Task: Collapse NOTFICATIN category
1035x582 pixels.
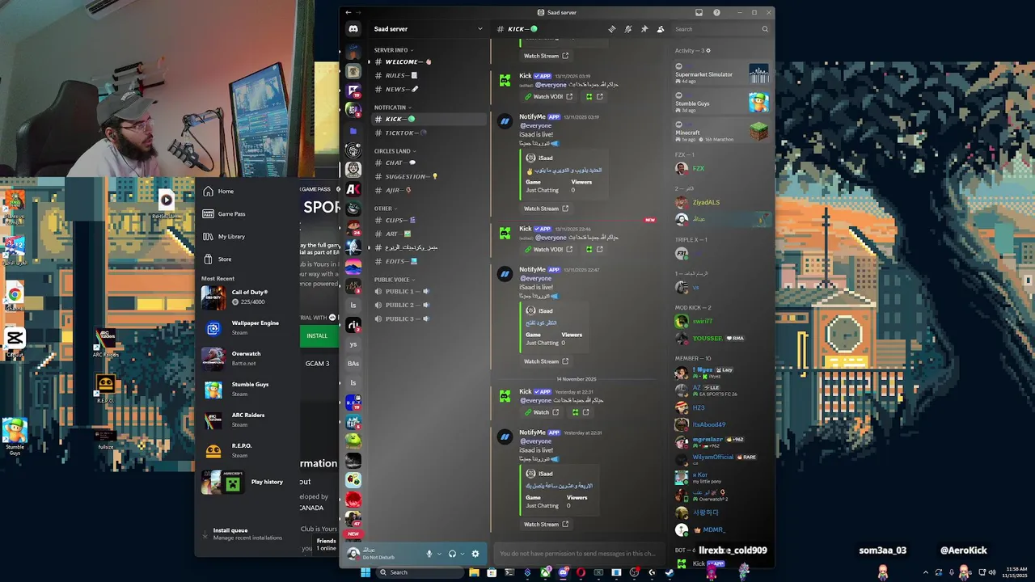Action: click(392, 108)
